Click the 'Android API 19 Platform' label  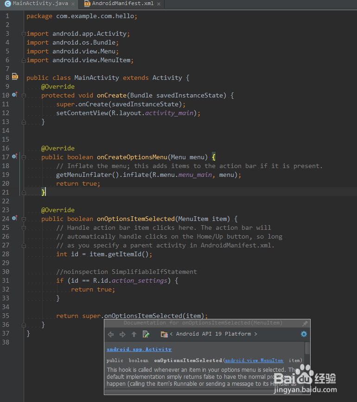click(x=213, y=334)
